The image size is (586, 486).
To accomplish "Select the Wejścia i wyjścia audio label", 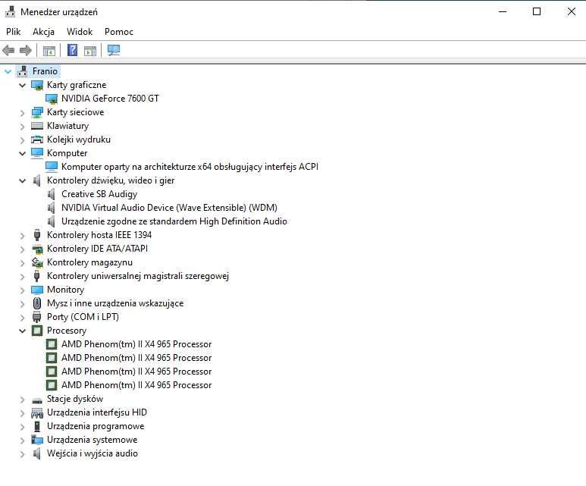I will pos(92,453).
